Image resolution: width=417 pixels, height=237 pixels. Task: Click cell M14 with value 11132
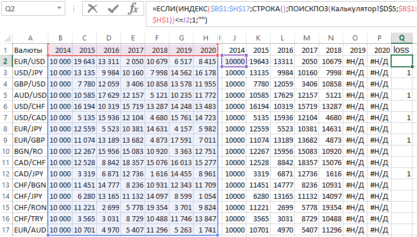(x=307, y=196)
